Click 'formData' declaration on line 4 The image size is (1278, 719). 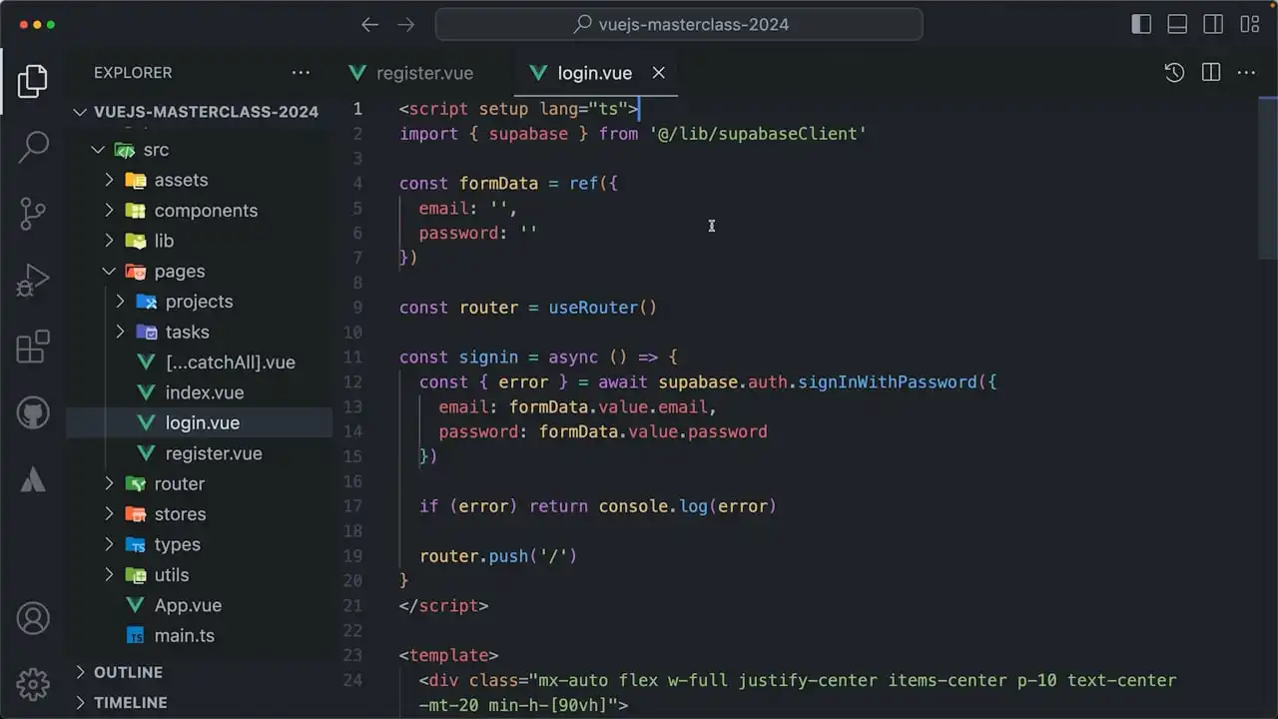[x=498, y=184]
